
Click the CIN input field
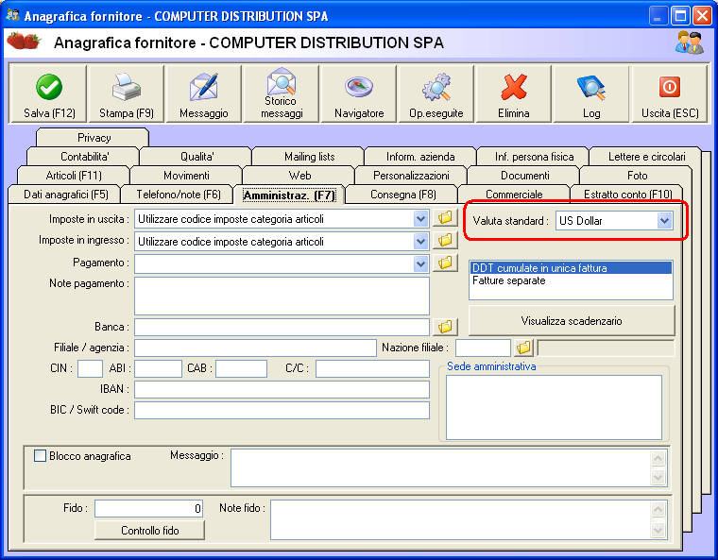click(90, 368)
